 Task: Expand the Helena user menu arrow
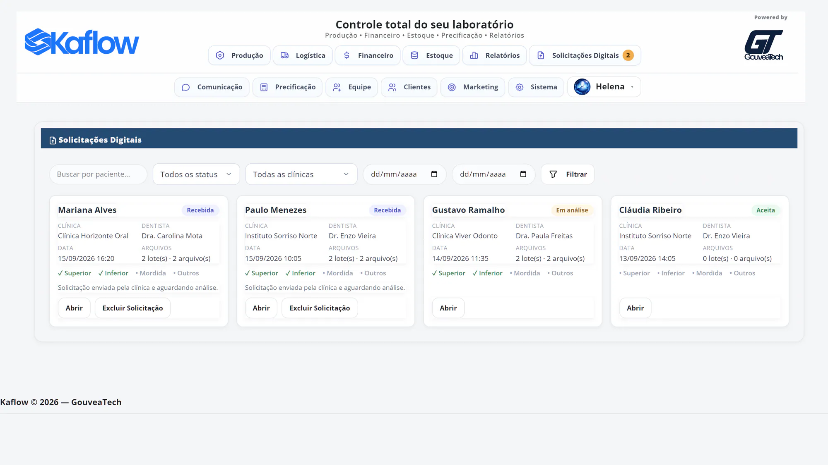point(632,87)
